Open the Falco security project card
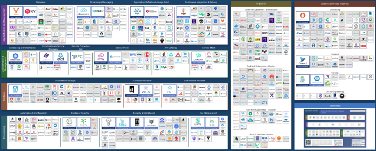 click(123, 123)
